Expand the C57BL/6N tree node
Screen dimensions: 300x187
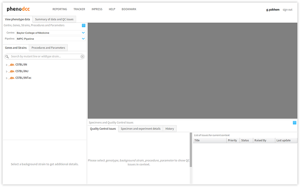[7, 65]
